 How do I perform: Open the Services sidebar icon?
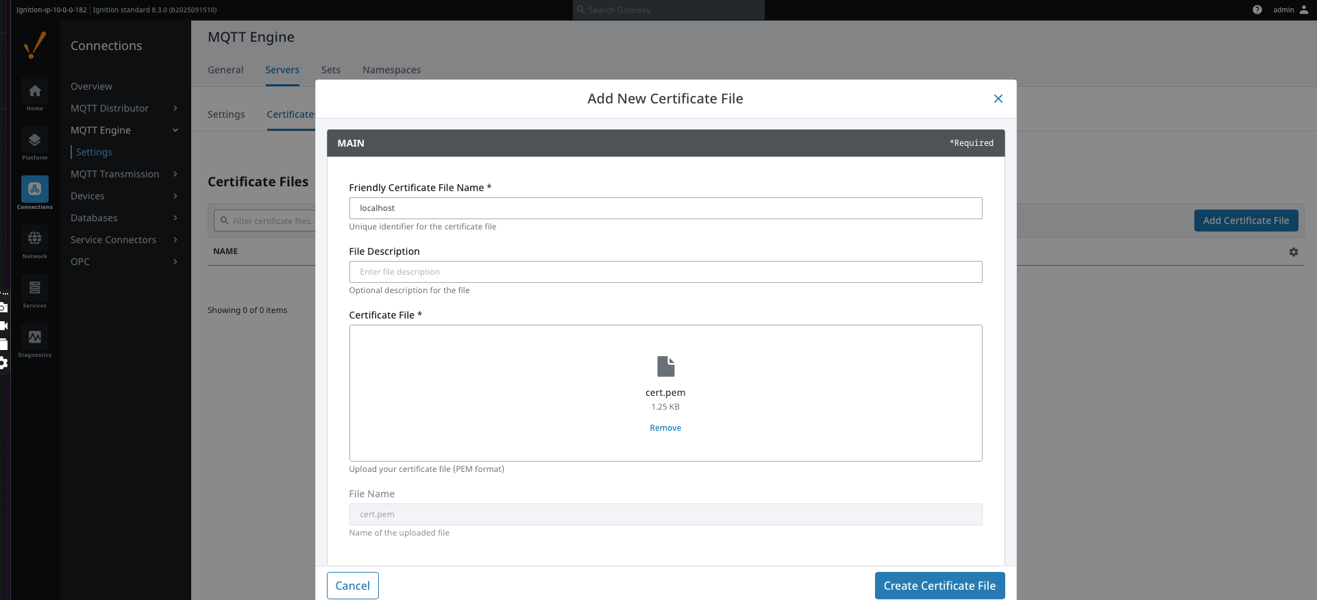(x=34, y=288)
